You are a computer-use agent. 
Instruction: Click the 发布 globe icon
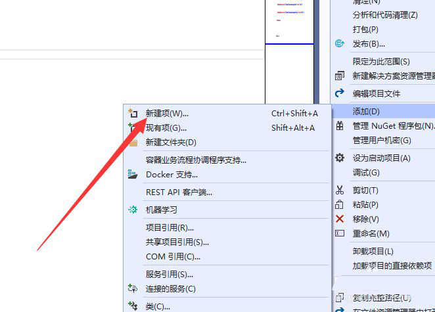click(x=340, y=44)
